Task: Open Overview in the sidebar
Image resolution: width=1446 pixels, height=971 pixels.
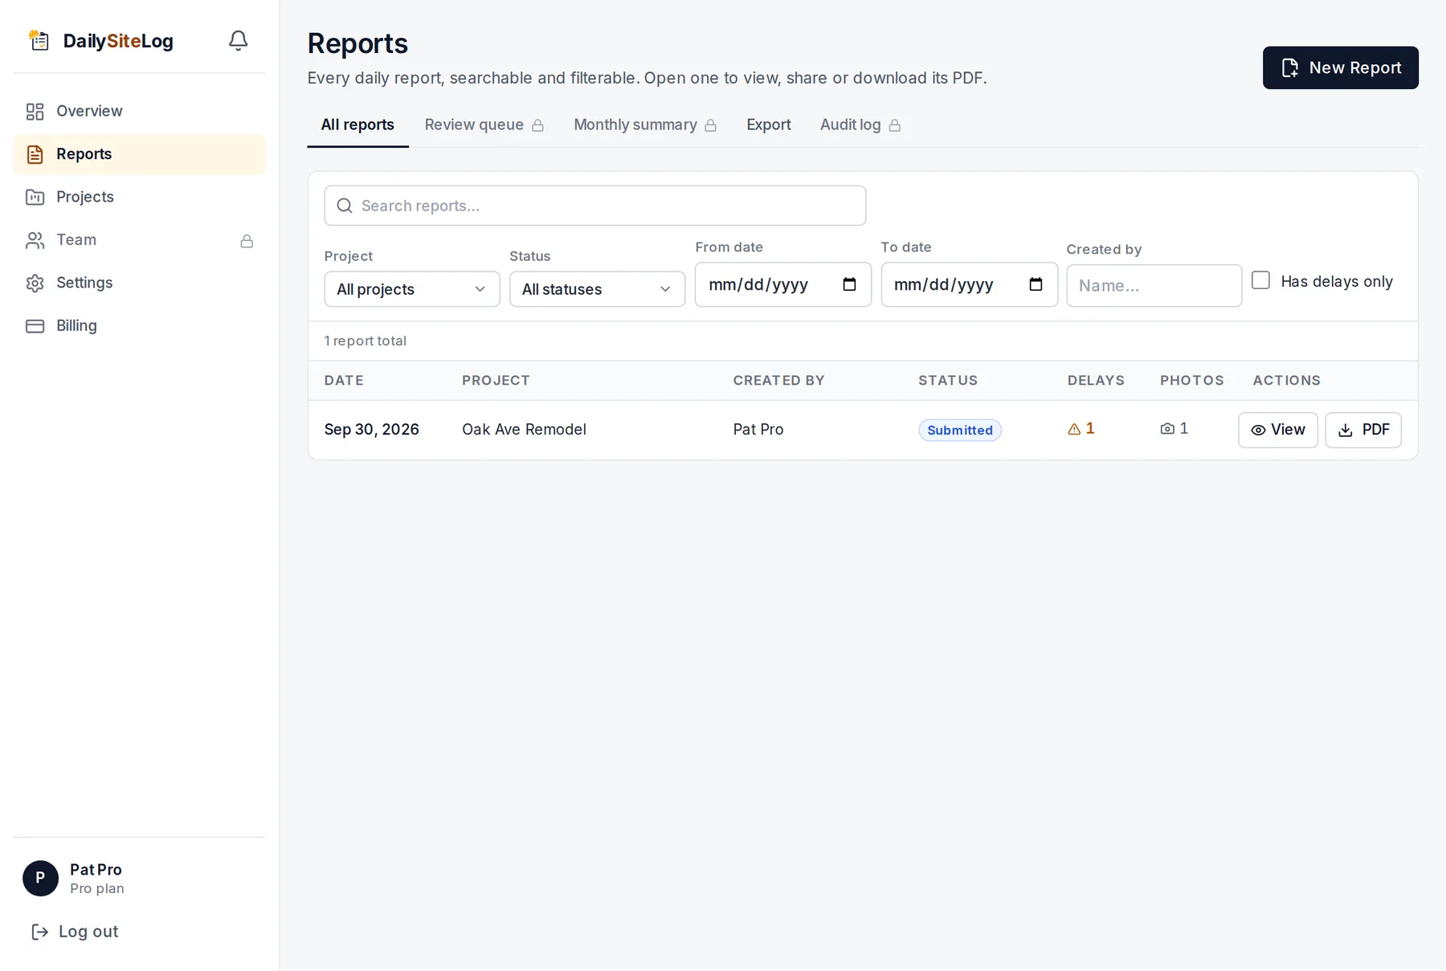Action: pyautogui.click(x=139, y=112)
